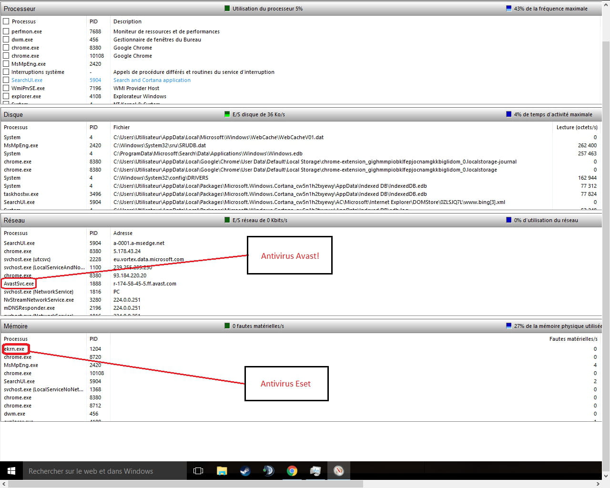Sort Processeur list by the Description column
The height and width of the screenshot is (488, 610).
pyautogui.click(x=127, y=21)
